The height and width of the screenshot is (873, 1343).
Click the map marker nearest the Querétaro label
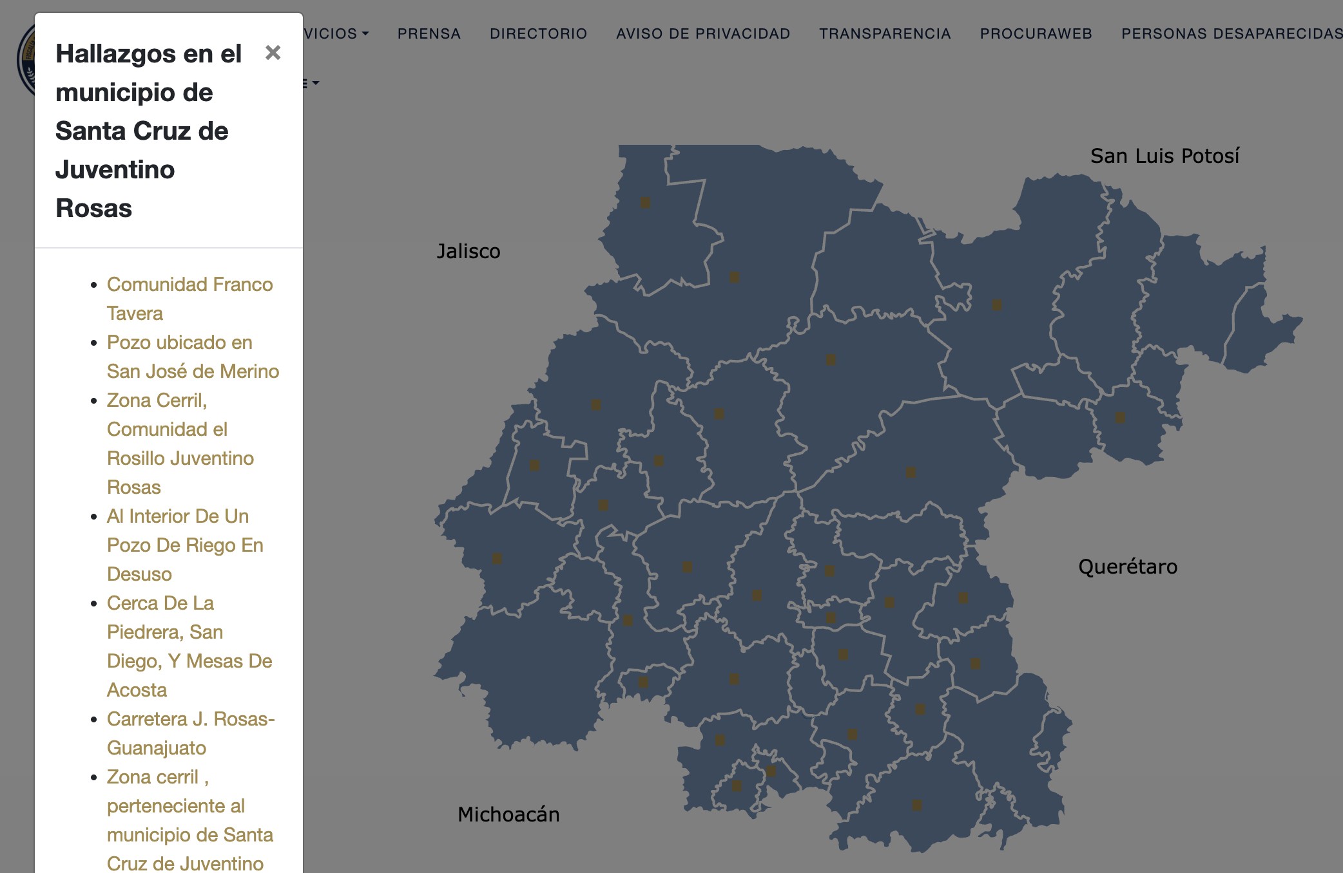(x=963, y=598)
